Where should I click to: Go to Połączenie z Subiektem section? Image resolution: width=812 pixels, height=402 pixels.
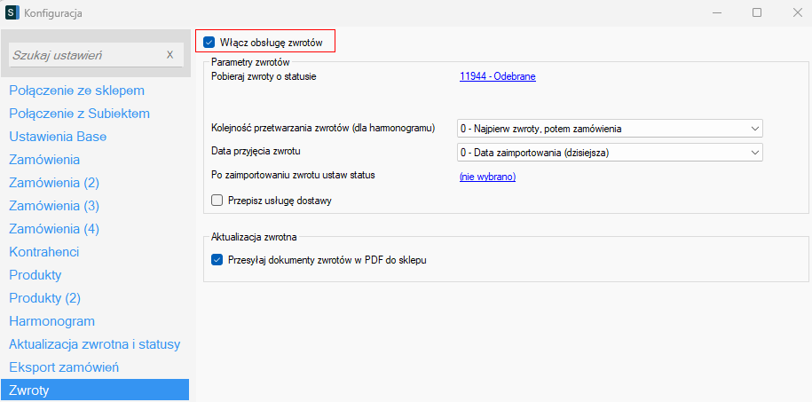click(79, 114)
